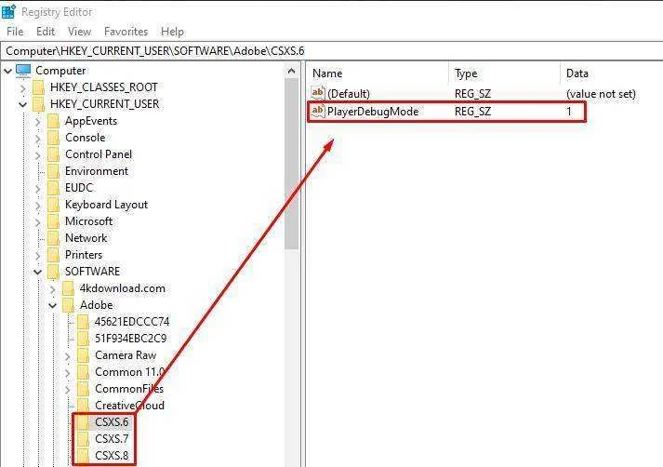The image size is (663, 467).
Task: Open the Edit menu
Action: (x=46, y=32)
